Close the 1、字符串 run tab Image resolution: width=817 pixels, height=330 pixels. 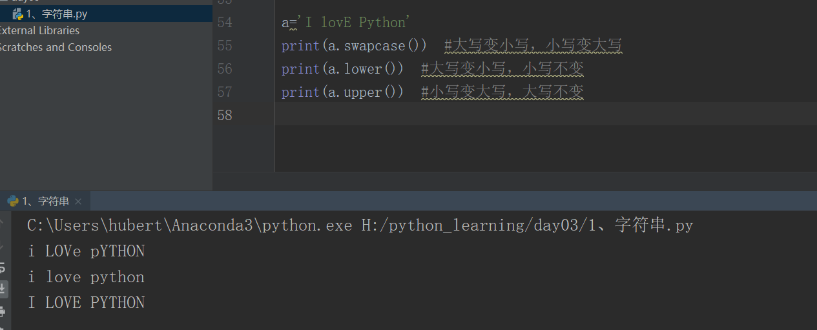click(78, 201)
